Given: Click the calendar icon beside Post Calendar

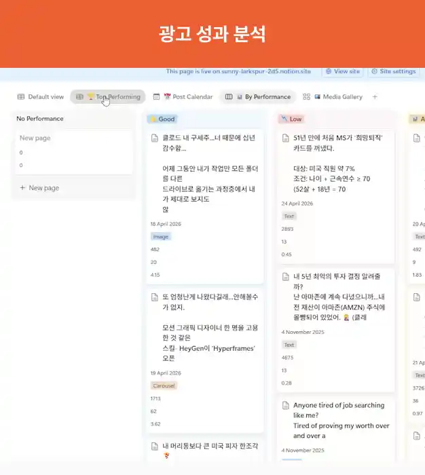Looking at the screenshot, I should click(156, 97).
